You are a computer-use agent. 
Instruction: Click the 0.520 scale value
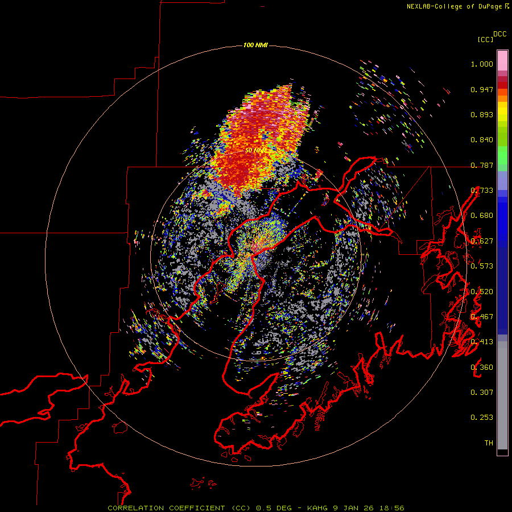point(482,292)
